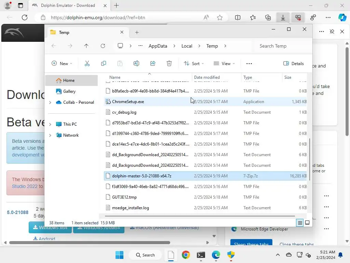This screenshot has width=350, height=263.
Task: Click Edge profile sharing icon in toolbar
Action: tap(313, 17)
